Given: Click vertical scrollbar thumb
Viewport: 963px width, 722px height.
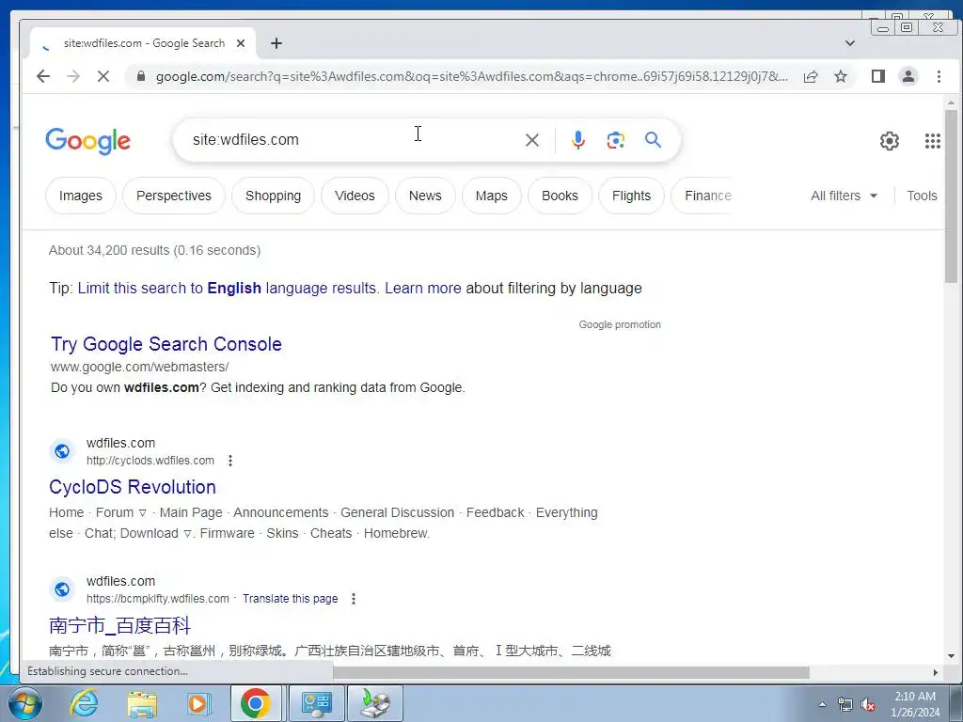Looking at the screenshot, I should tap(951, 196).
